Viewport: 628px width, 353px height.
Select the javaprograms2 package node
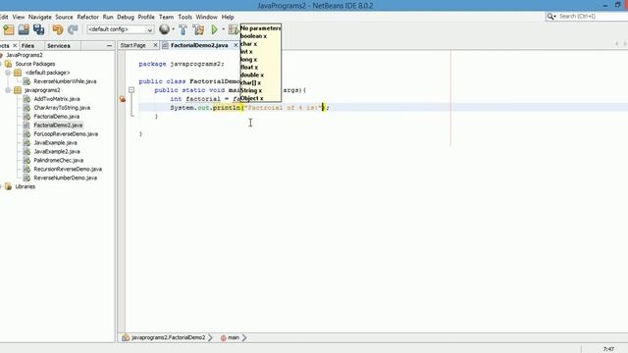[42, 90]
